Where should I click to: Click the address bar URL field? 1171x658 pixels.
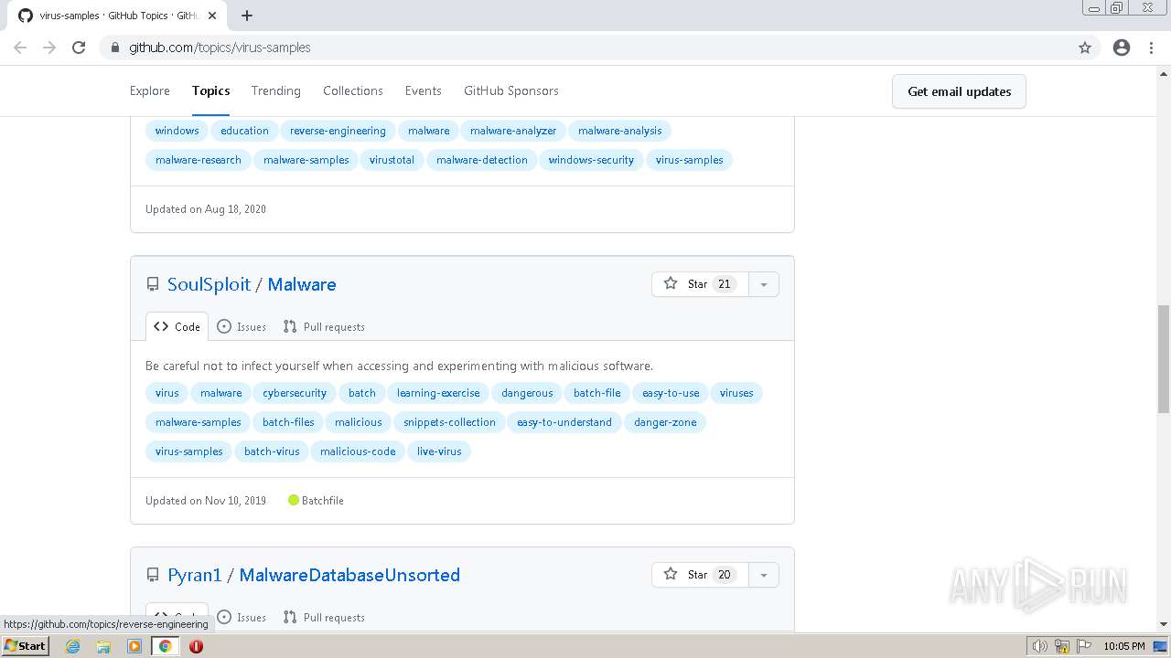click(x=585, y=48)
